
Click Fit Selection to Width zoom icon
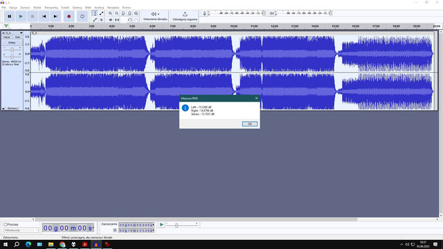(x=123, y=13)
